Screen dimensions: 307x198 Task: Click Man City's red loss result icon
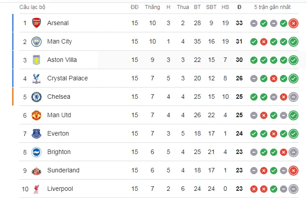tap(264, 41)
